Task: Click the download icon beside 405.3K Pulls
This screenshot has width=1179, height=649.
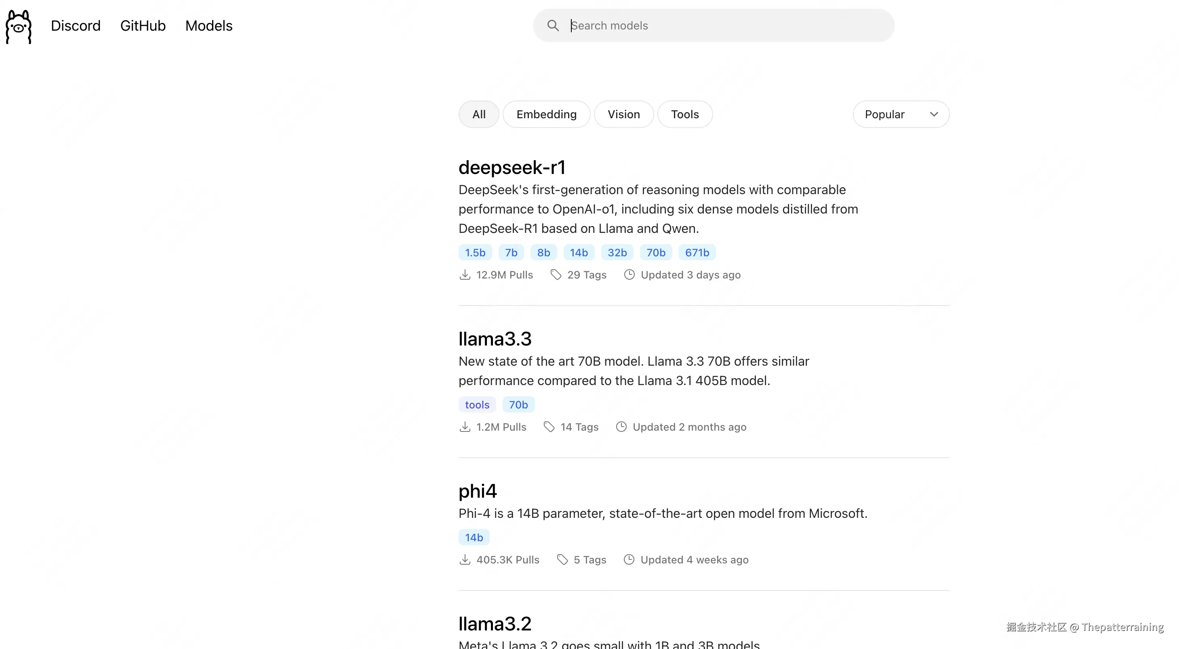Action: (x=465, y=559)
